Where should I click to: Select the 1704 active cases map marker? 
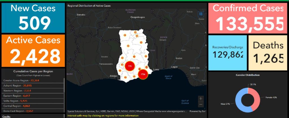143,74
